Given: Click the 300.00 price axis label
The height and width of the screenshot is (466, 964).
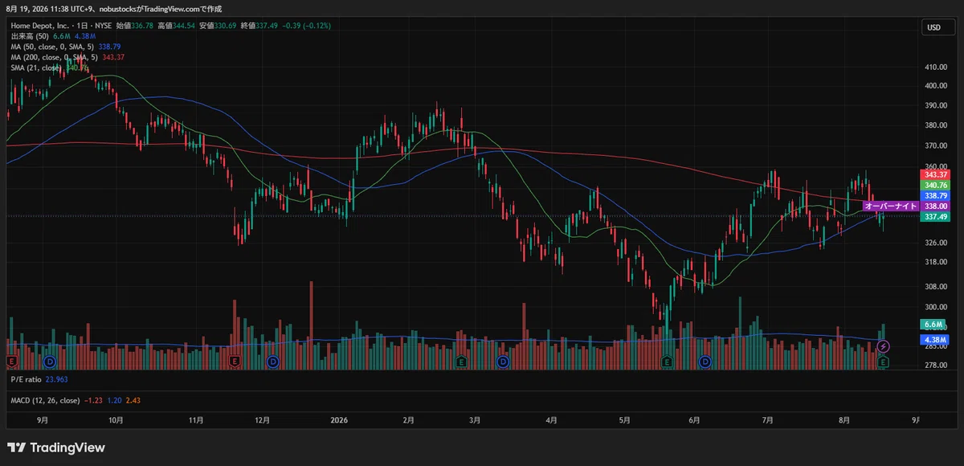Looking at the screenshot, I should coord(937,307).
